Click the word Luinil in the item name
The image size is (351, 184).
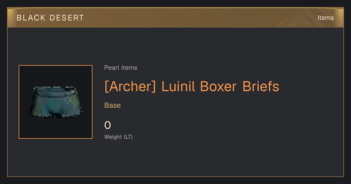[178, 86]
